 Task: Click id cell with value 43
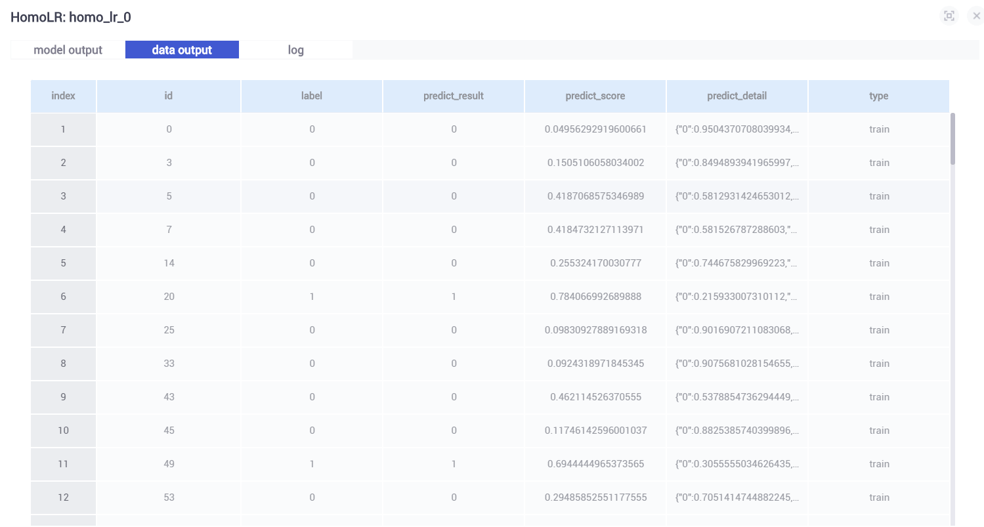coord(169,397)
